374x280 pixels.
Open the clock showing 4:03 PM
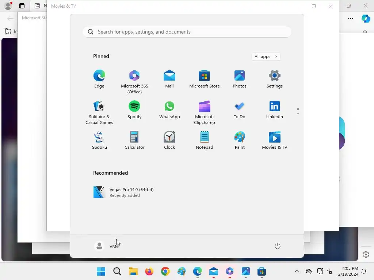(348, 271)
